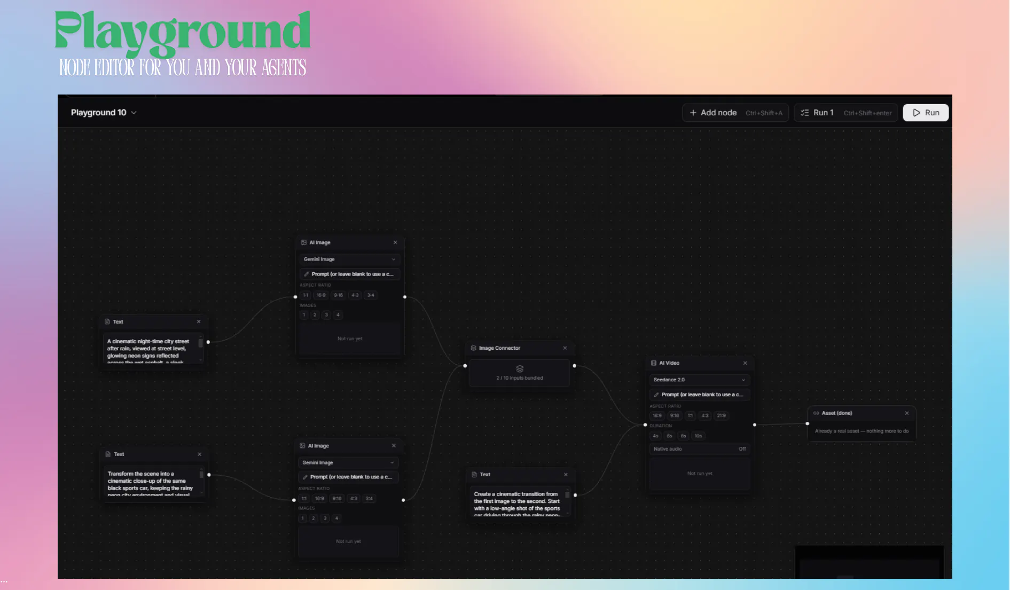The width and height of the screenshot is (1010, 590).
Task: Click 'Not run yet' preview in AI Video node
Action: coord(700,474)
